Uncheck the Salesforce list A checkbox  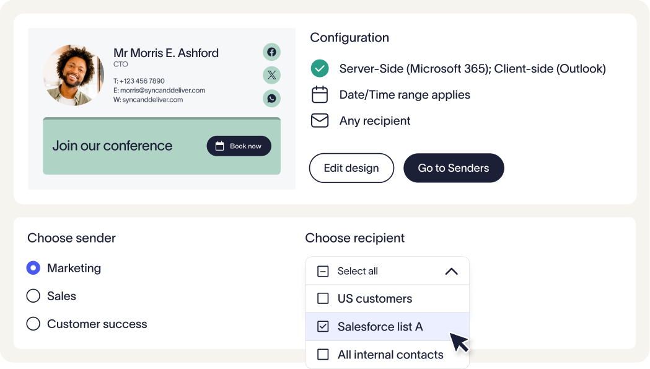323,326
